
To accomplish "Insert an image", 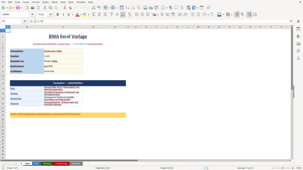I will pos(145,8).
